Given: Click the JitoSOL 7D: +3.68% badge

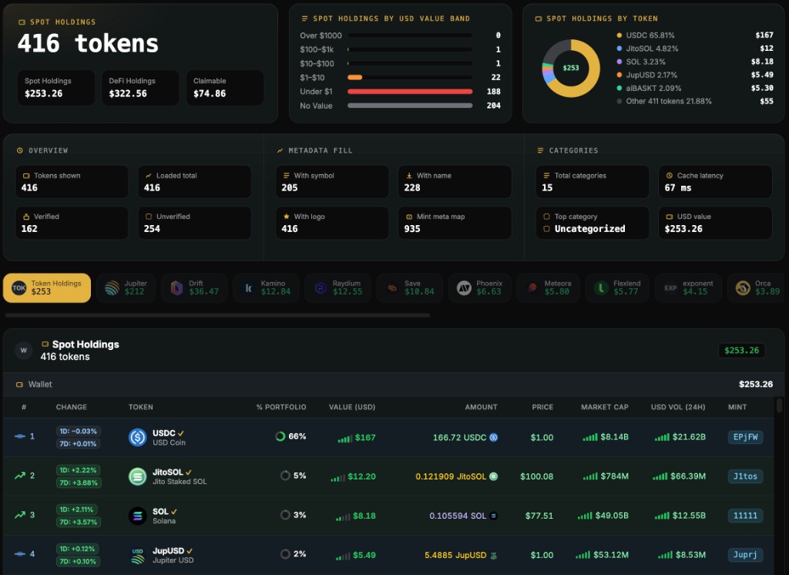Looking at the screenshot, I should [x=79, y=483].
